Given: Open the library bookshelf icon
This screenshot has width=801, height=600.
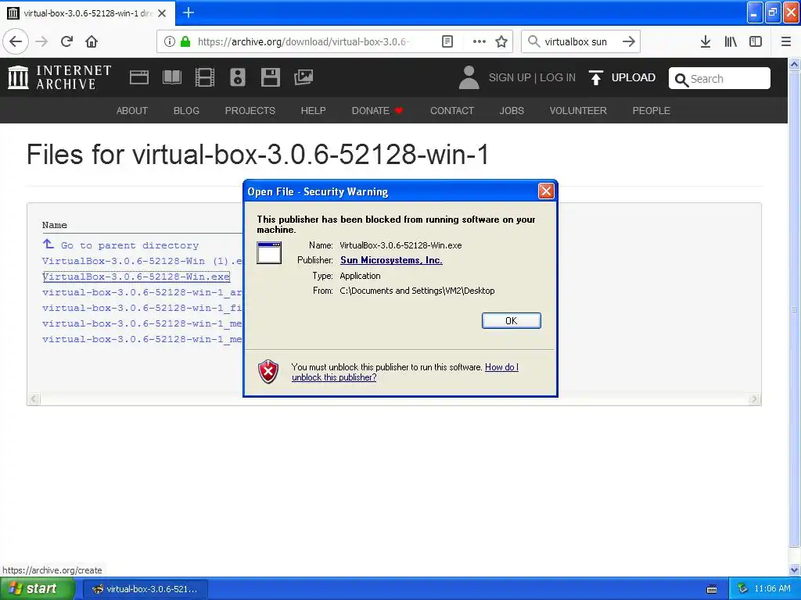Looking at the screenshot, I should tap(731, 41).
